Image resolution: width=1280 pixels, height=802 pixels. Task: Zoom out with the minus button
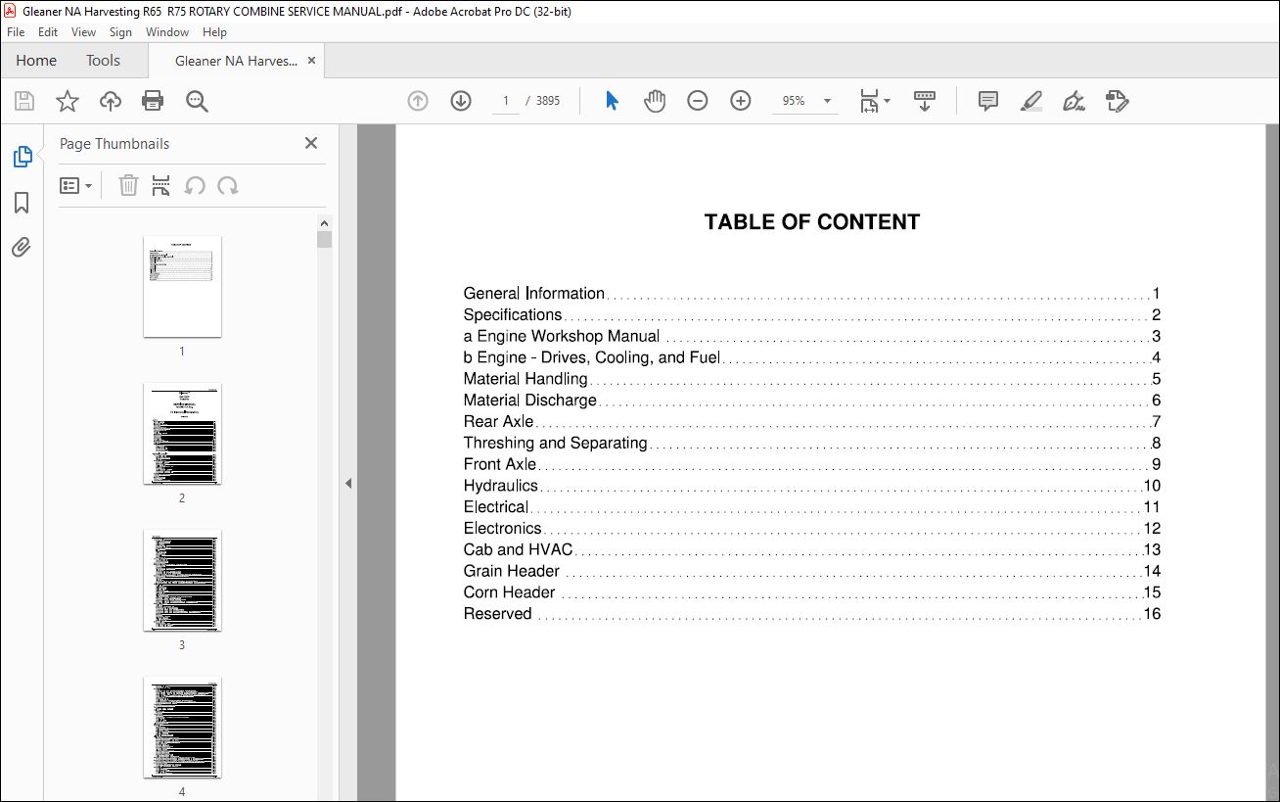(x=698, y=101)
